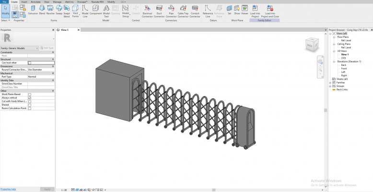This screenshot has height=192, width=373.
Task: Switch to the Manage ribbon tab
Action: click(x=58, y=2)
